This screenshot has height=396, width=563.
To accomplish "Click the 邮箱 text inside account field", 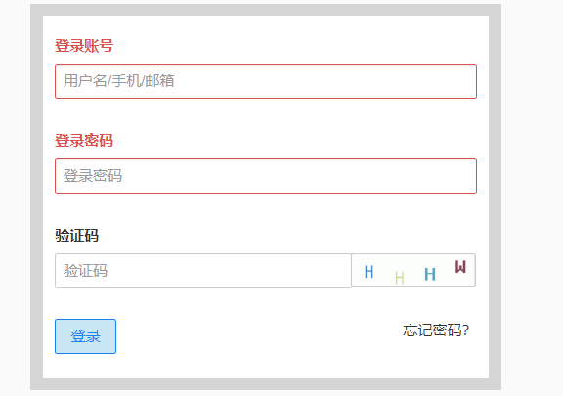I will 160,81.
